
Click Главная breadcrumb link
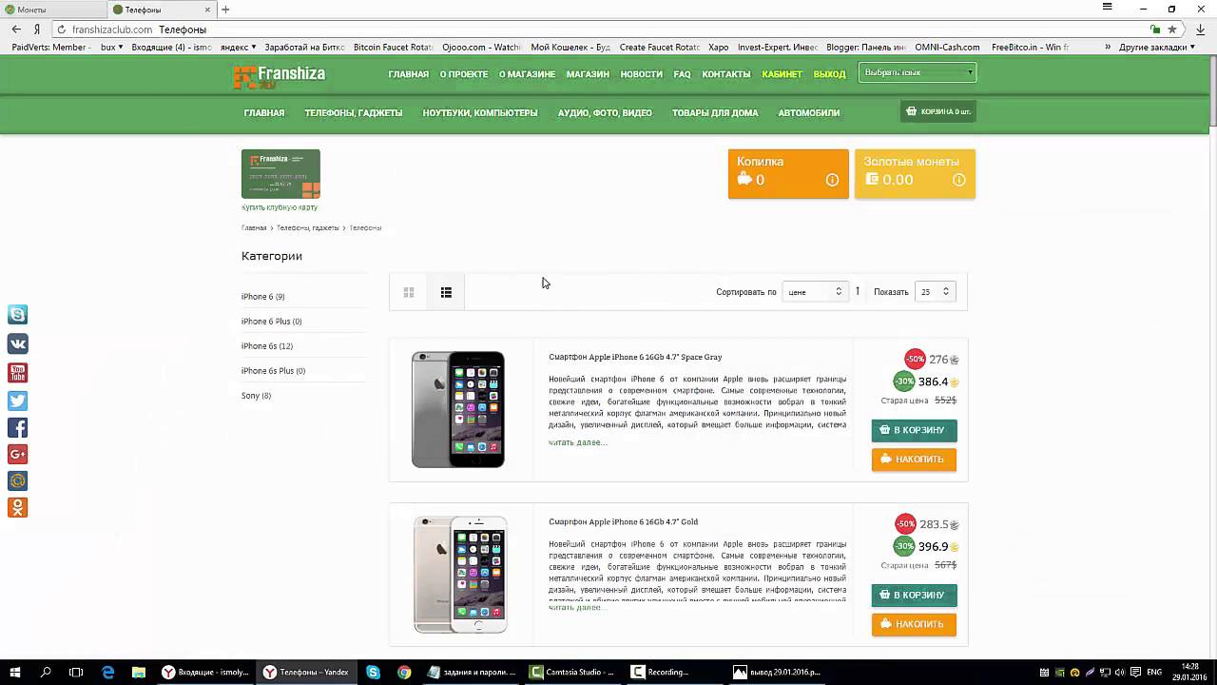(254, 228)
